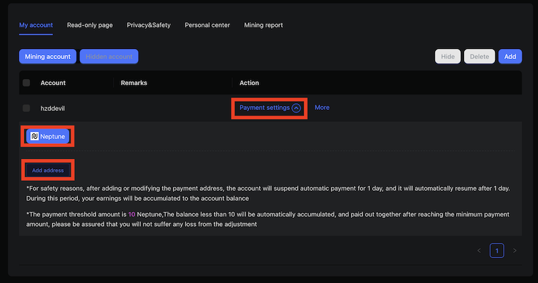Click the Hide button

[x=447, y=57]
